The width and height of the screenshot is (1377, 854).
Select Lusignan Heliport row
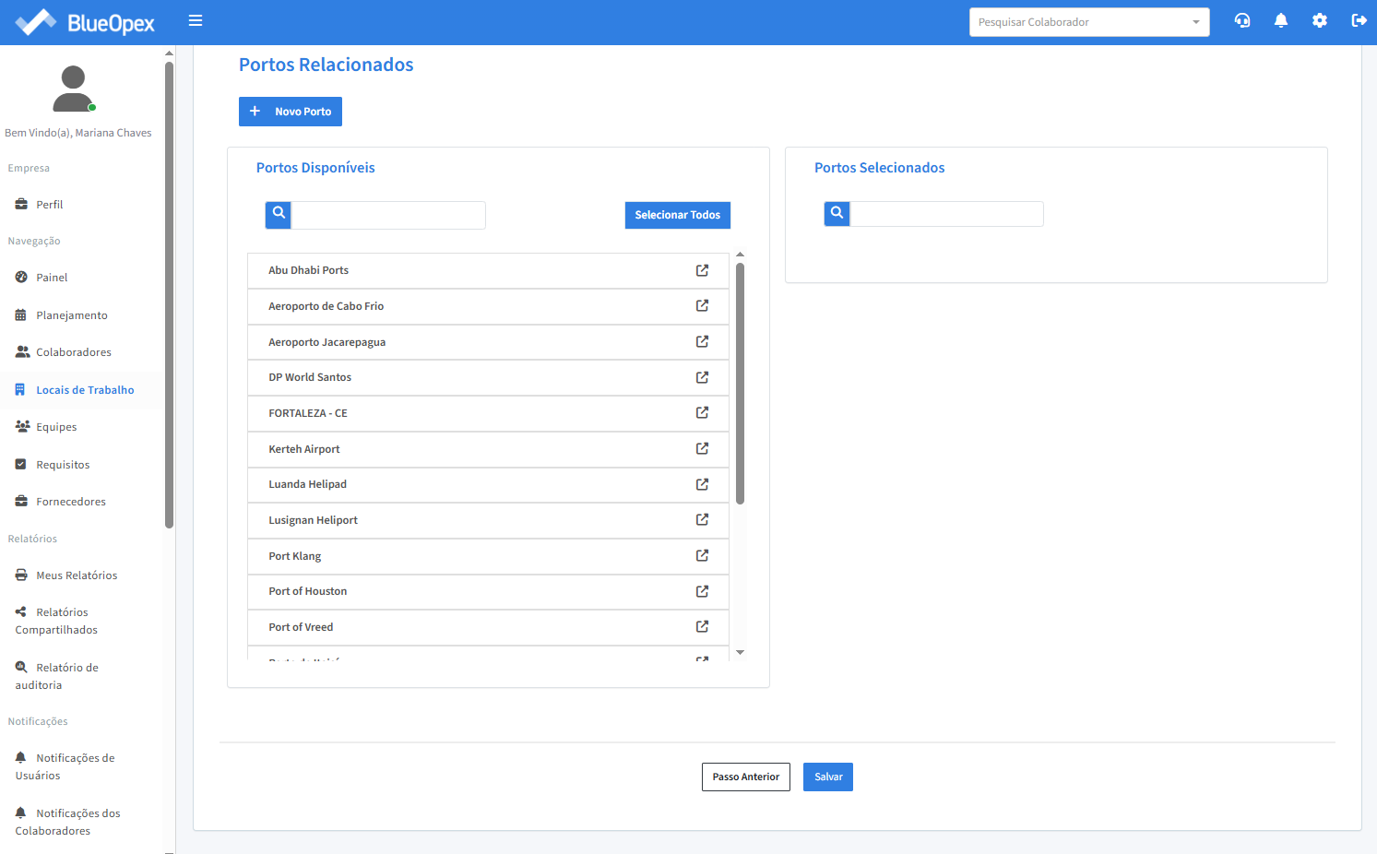pos(488,520)
